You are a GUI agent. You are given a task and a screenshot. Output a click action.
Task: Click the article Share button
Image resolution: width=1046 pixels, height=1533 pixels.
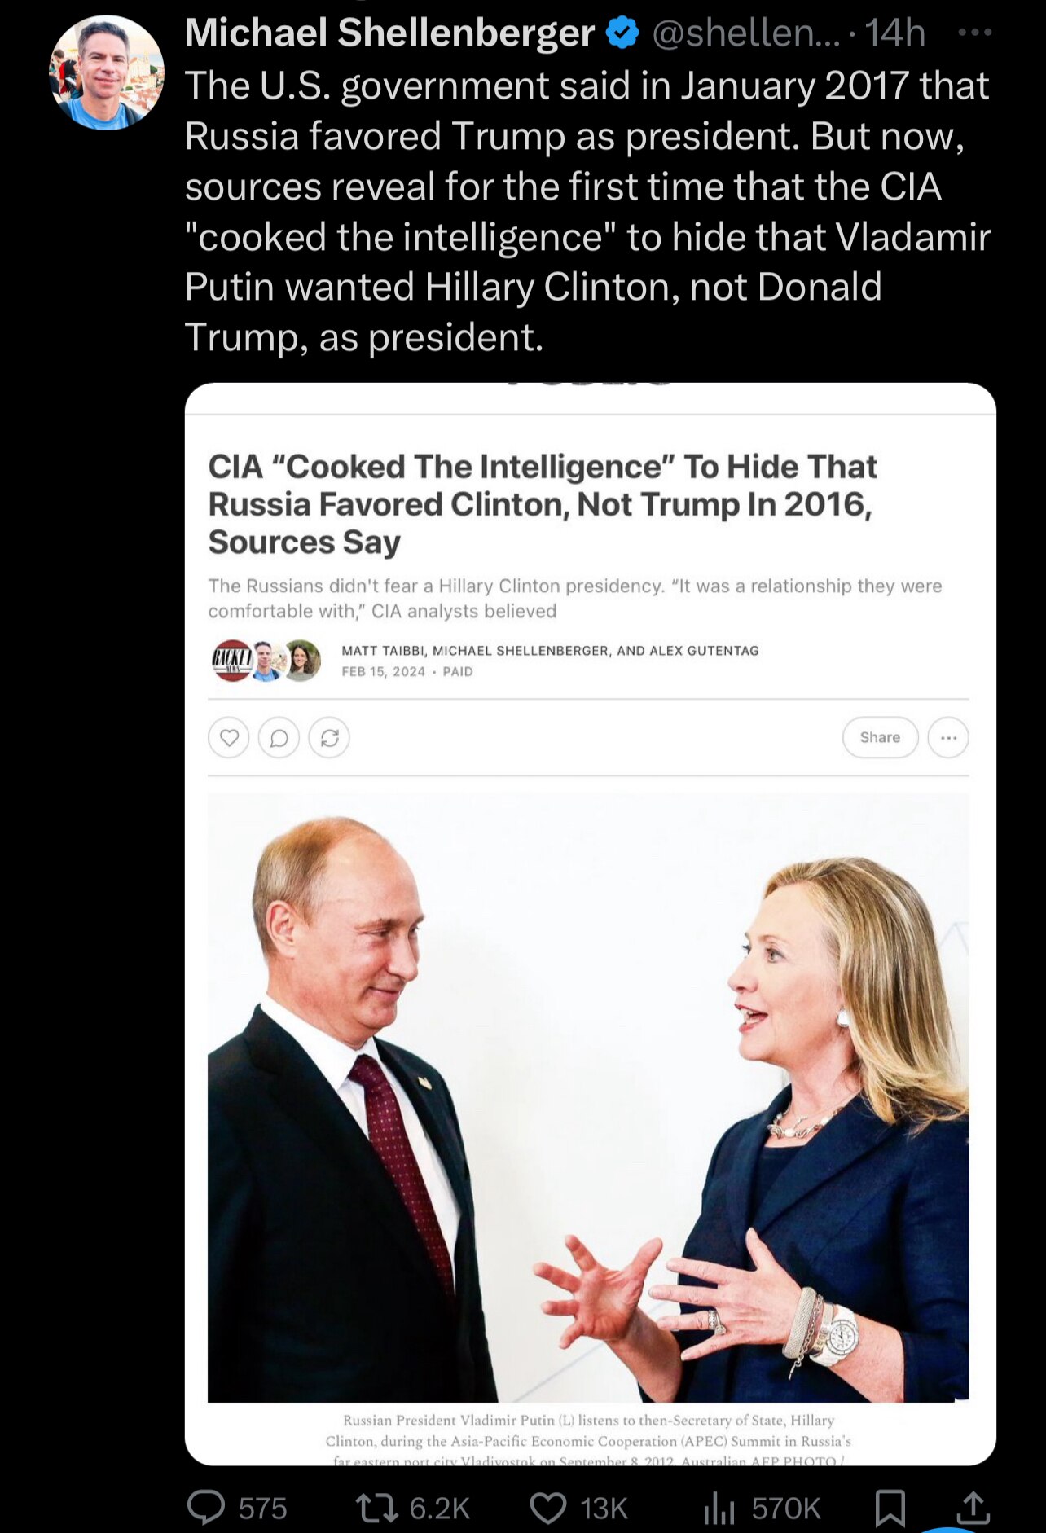(880, 737)
